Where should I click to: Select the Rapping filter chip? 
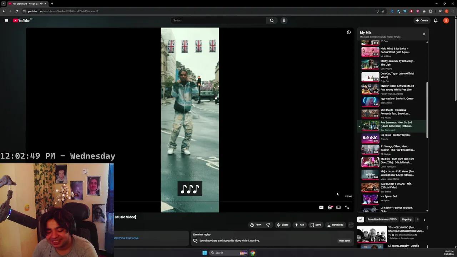[x=407, y=220]
